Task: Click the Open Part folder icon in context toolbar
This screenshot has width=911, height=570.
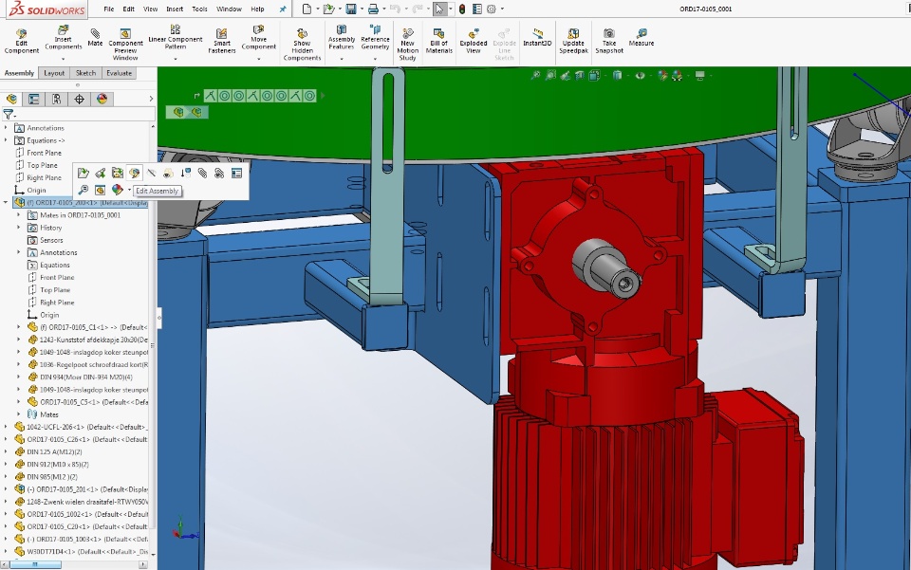Action: click(84, 173)
